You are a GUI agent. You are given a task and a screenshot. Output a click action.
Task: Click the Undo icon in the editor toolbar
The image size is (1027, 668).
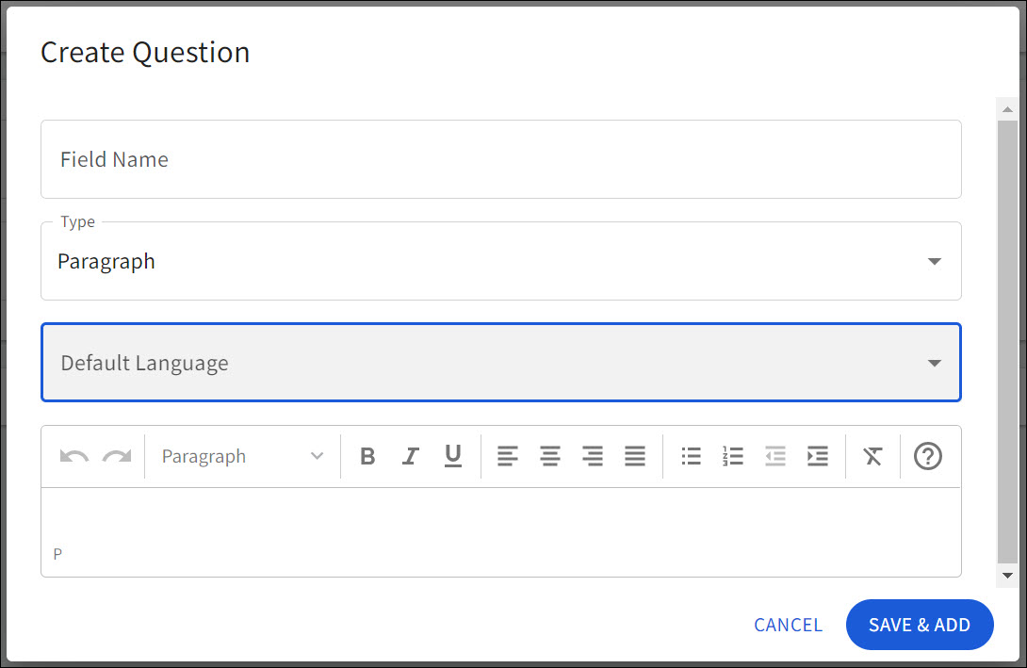[x=72, y=456]
